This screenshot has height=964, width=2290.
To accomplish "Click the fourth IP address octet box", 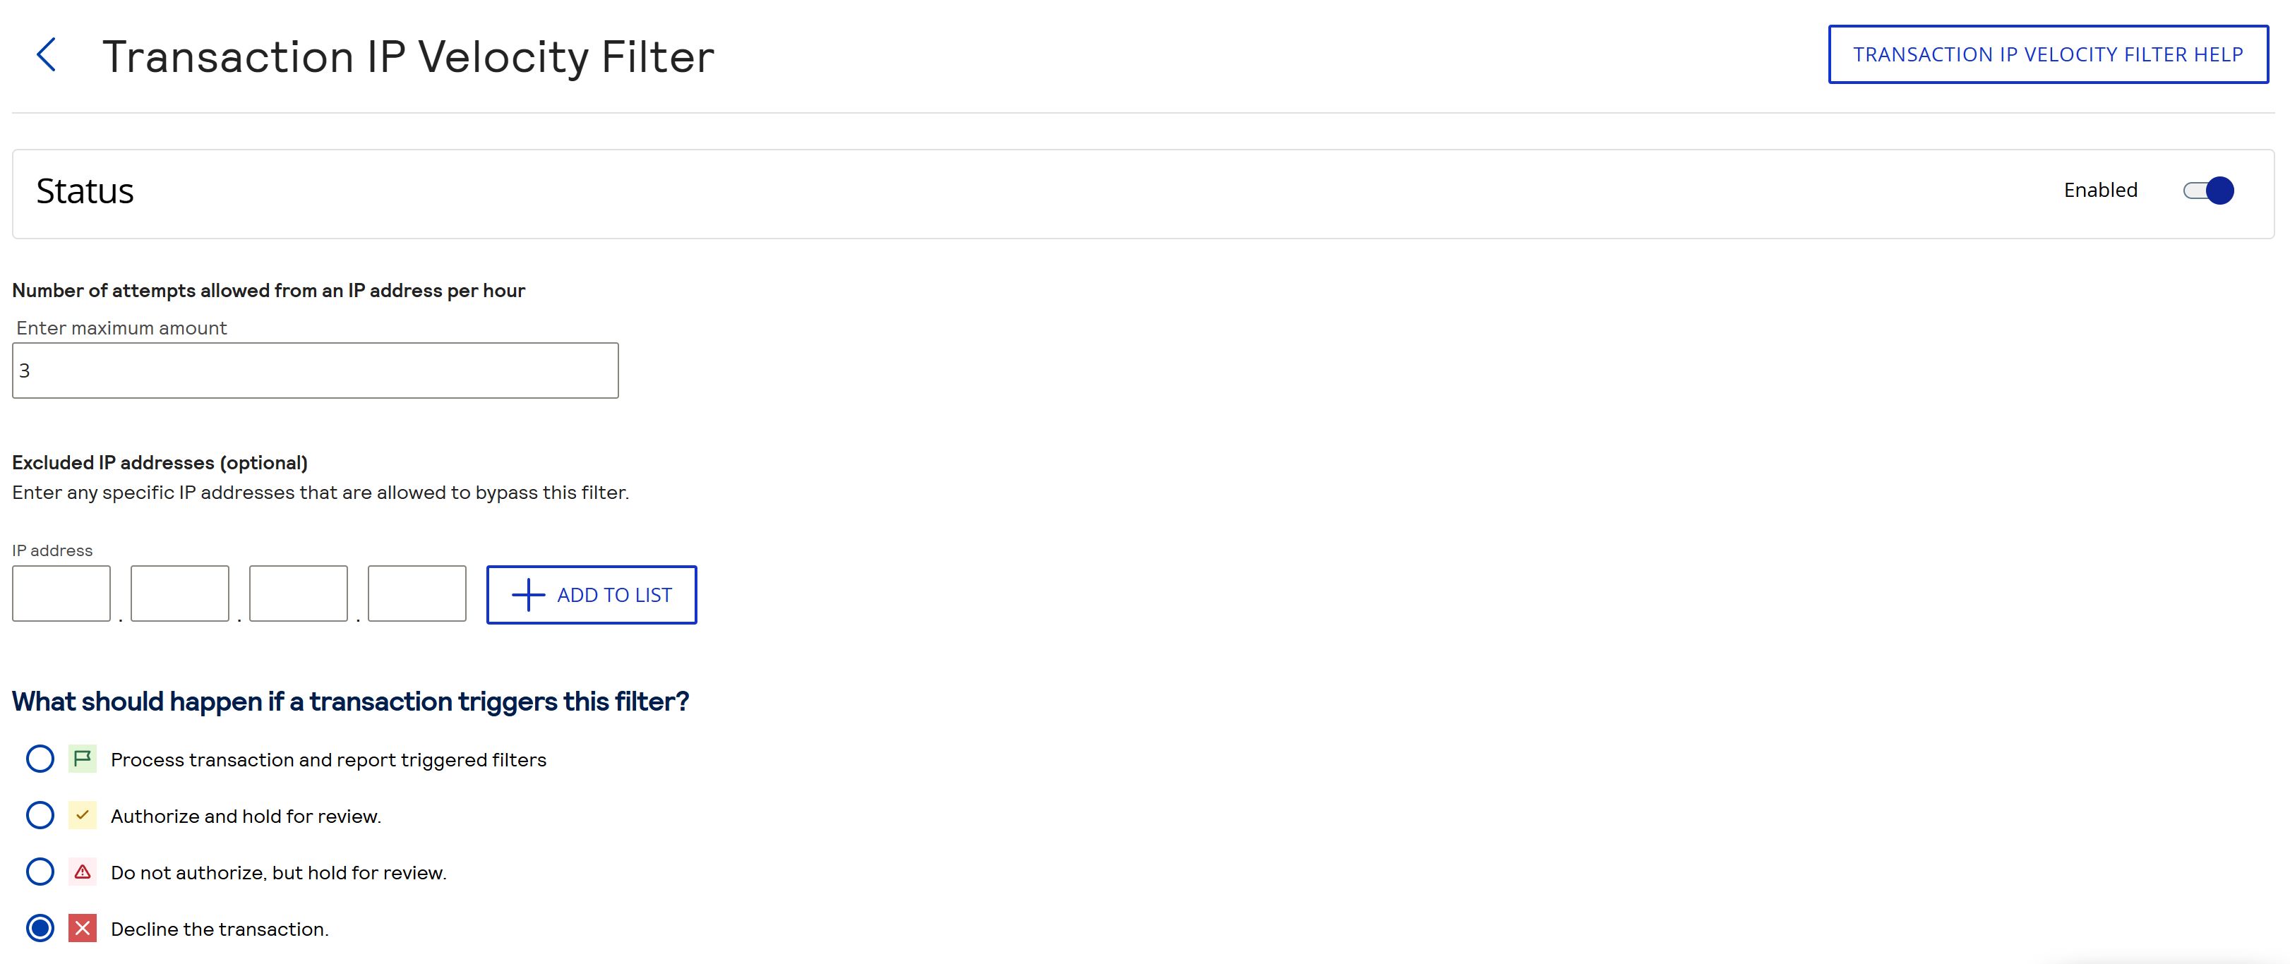I will 417,594.
